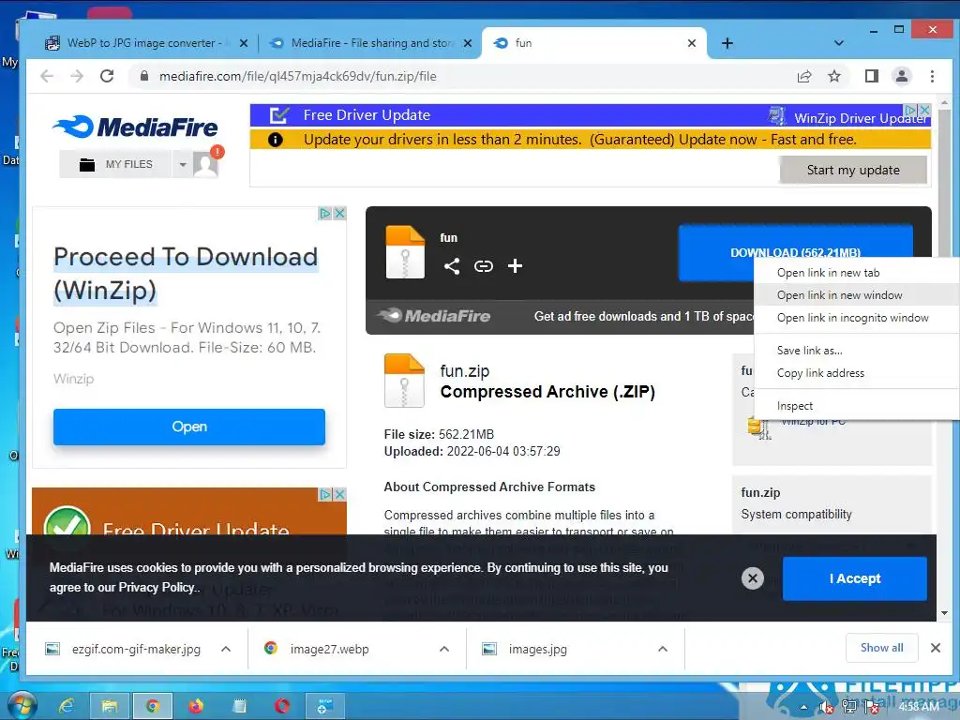Bookmark this page with the star icon

833,76
